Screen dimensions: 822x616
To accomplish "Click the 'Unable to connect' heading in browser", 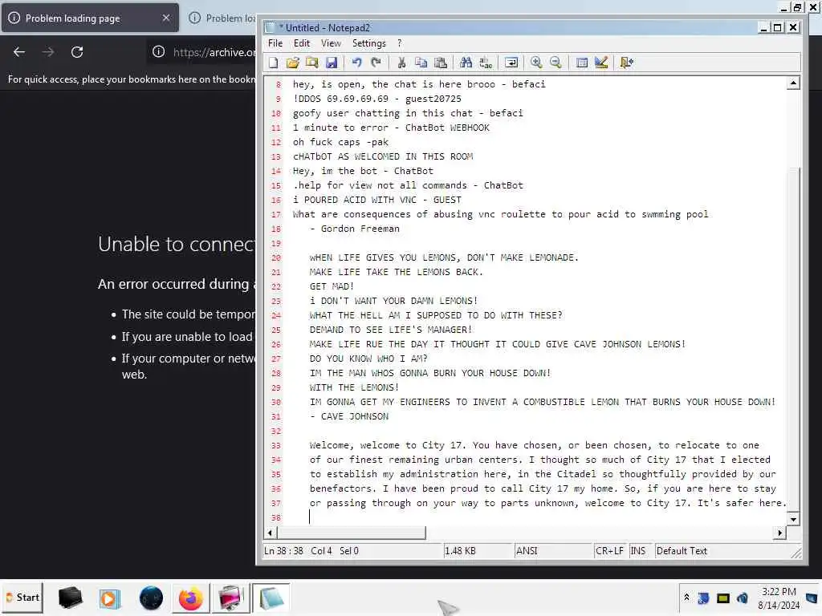I will point(177,244).
